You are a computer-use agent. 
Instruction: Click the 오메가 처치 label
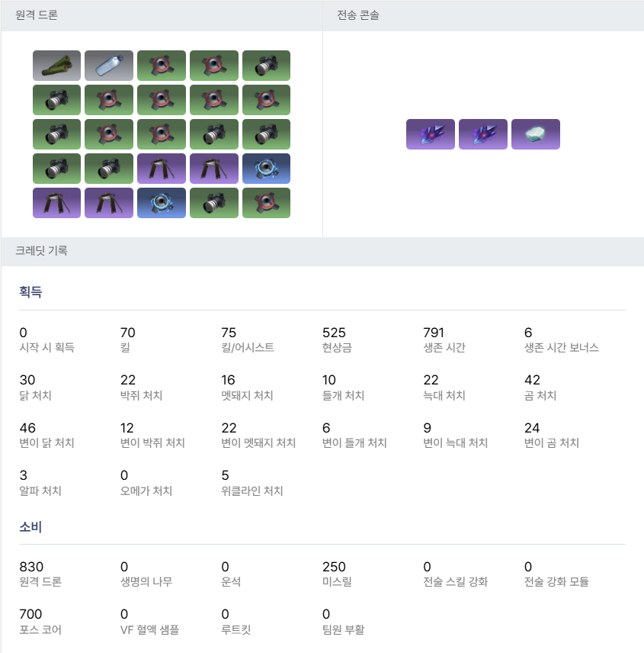(x=146, y=491)
